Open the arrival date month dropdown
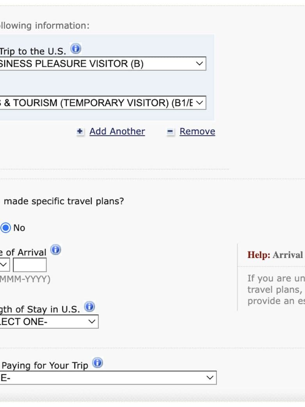Image resolution: width=305 pixels, height=407 pixels. tap(4, 265)
